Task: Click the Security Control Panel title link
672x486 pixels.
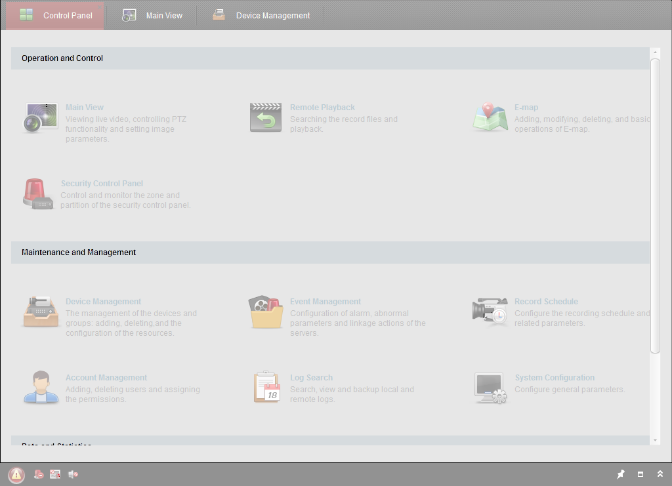Action: 102,184
